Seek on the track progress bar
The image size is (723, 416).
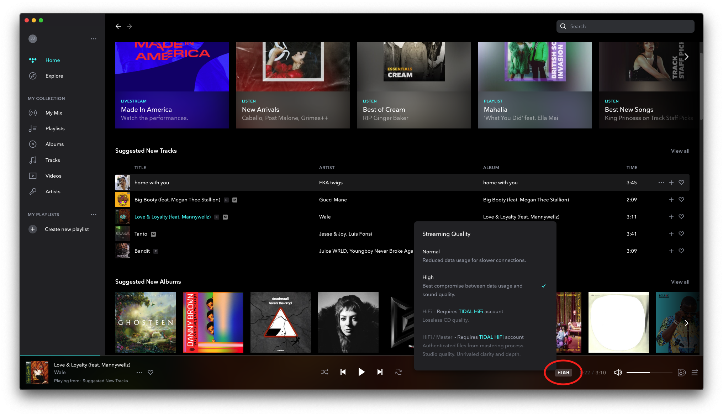[x=361, y=355]
